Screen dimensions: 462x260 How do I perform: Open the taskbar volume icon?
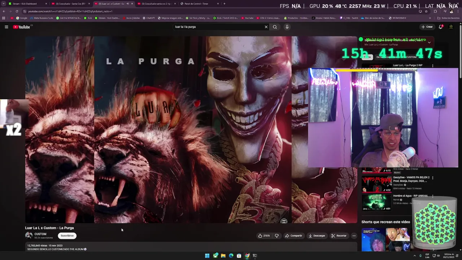click(x=439, y=256)
